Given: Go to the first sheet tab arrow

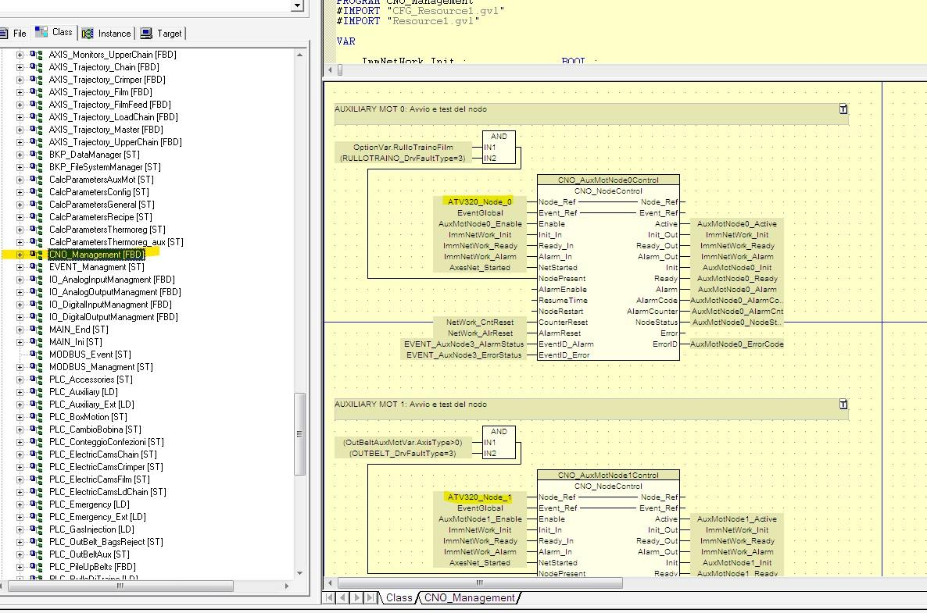Looking at the screenshot, I should [331, 598].
